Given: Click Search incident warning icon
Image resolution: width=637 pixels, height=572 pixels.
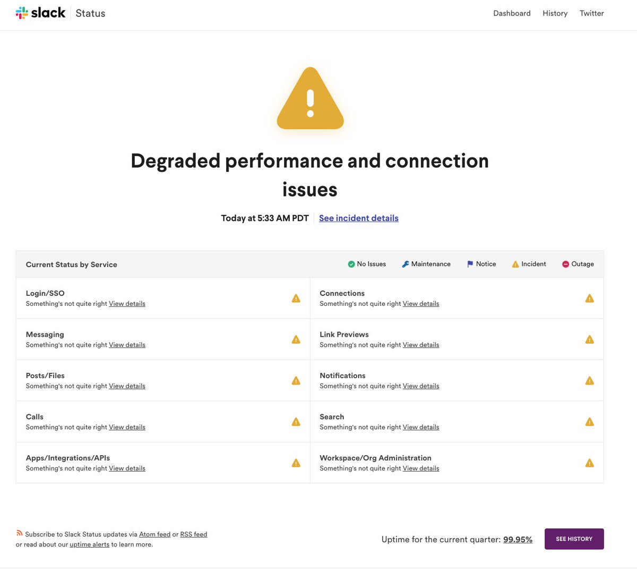Looking at the screenshot, I should pyautogui.click(x=590, y=422).
